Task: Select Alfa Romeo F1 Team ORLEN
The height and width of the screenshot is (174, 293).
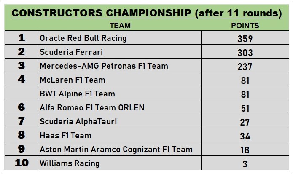Action: tap(92, 107)
